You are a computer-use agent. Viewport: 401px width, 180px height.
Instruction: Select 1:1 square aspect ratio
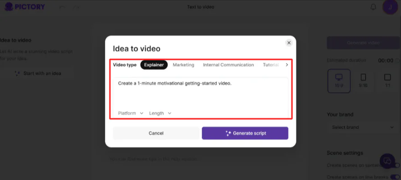pos(387,81)
